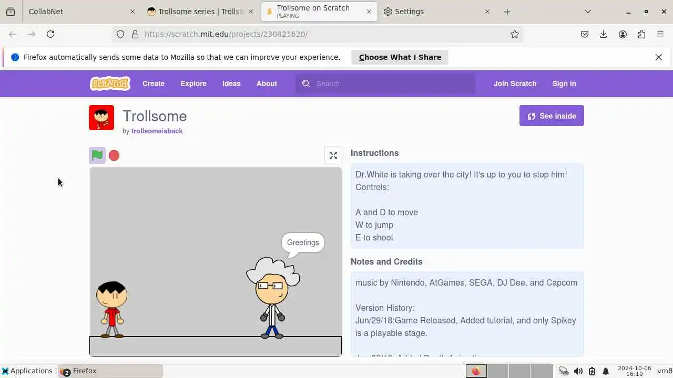Go forward one page
Image resolution: width=673 pixels, height=378 pixels.
32,34
